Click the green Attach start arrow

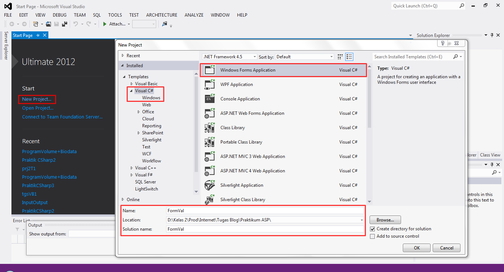[105, 24]
